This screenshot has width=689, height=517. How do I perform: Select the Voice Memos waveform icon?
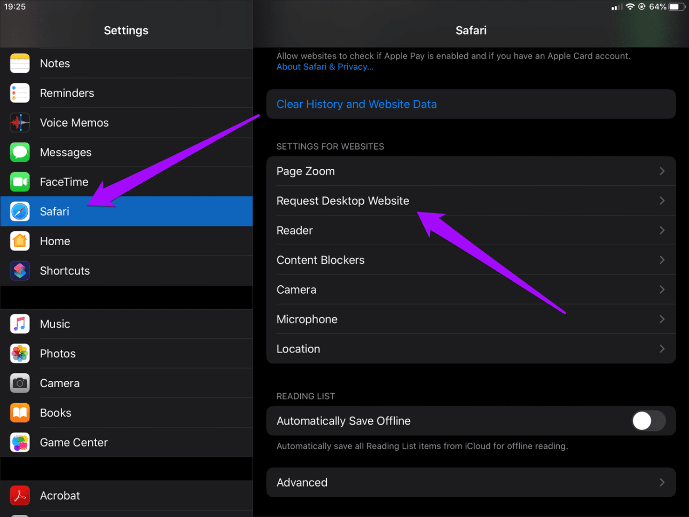(20, 123)
